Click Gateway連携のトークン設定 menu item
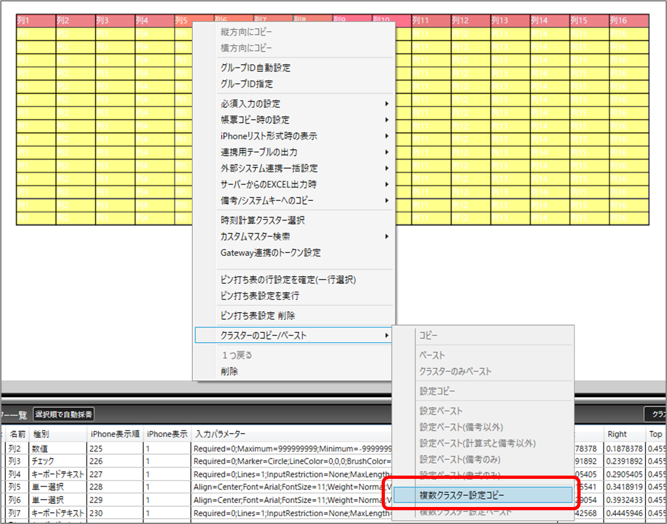Screen dimensions: 667x524 (270, 253)
